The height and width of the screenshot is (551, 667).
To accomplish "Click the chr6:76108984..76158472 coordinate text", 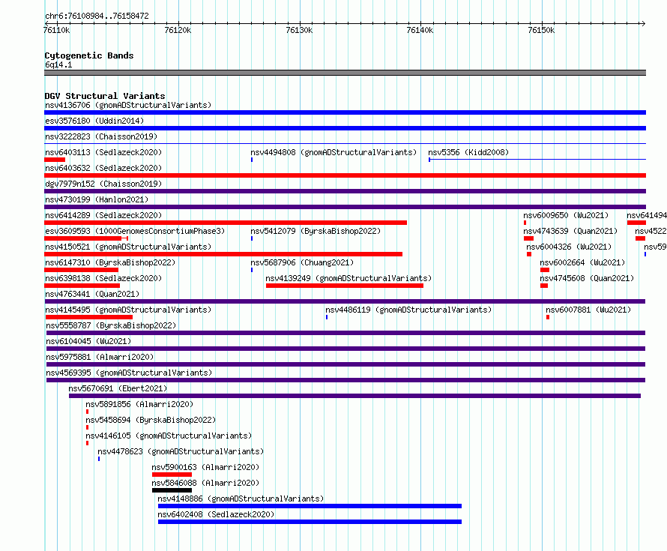I will click(x=97, y=16).
